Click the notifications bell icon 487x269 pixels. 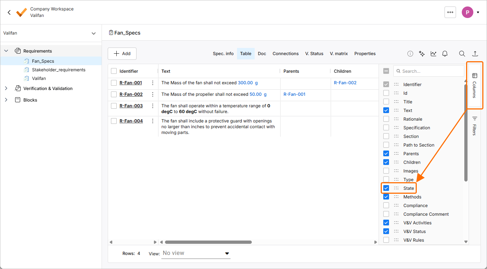[445, 54]
